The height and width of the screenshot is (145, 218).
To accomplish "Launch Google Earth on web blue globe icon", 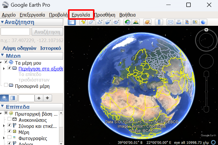I will coord(203,22).
